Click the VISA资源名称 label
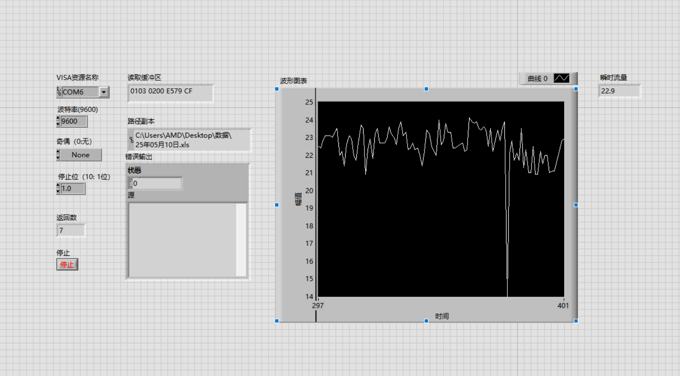Image resolution: width=680 pixels, height=376 pixels. tap(78, 78)
